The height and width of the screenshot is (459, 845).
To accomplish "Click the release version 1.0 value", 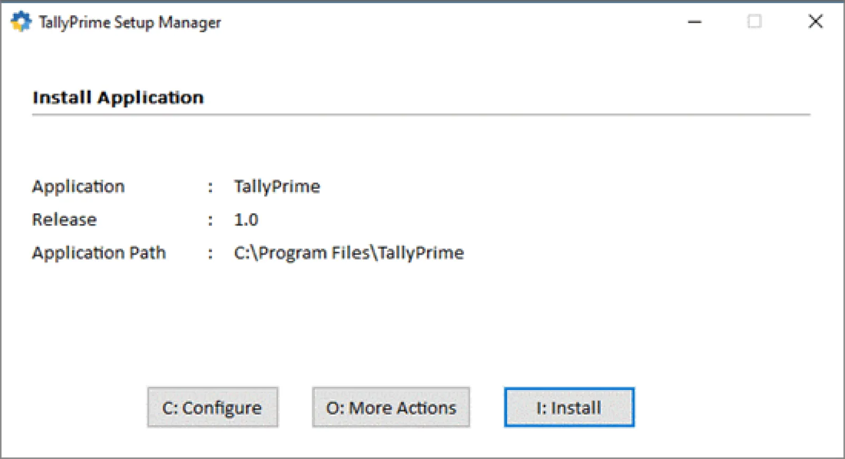I will [x=246, y=220].
